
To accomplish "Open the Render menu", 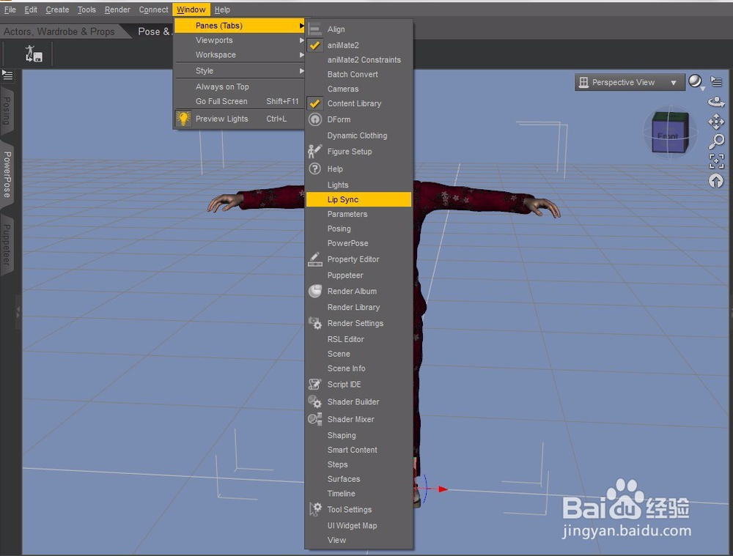I will click(x=117, y=10).
